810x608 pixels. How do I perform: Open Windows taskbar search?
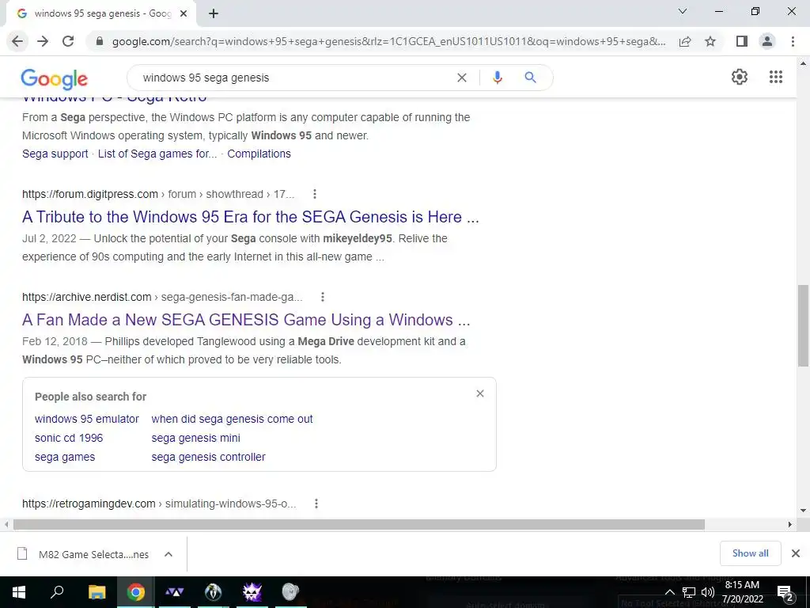[57, 592]
